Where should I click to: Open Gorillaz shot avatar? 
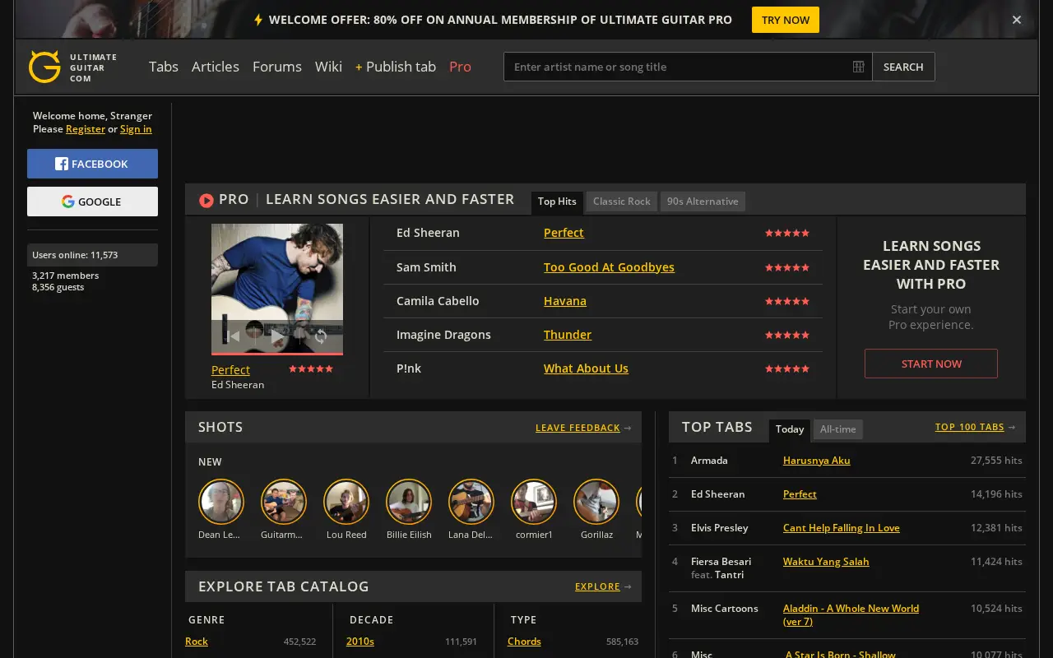pos(596,502)
